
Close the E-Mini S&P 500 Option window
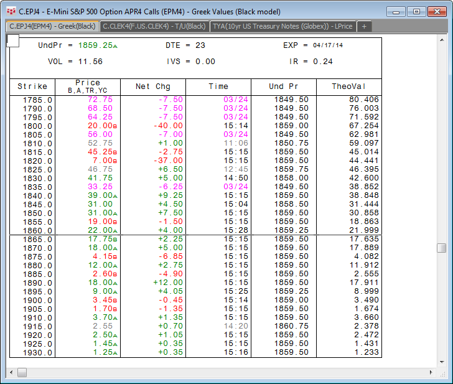coord(436,11)
